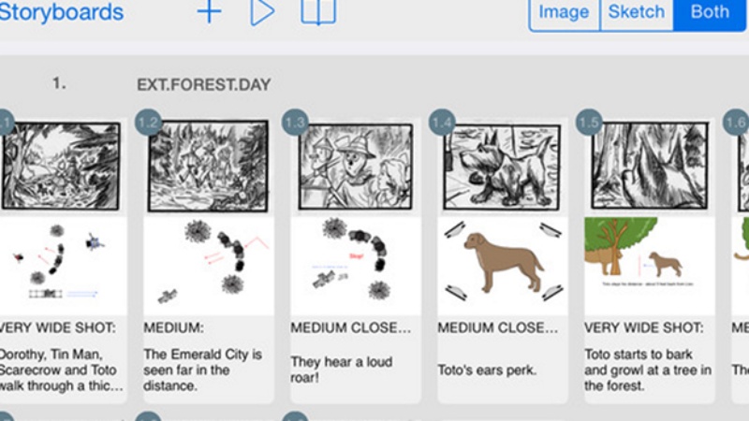Open the forest sketch of shot 1.2
Viewport: 749px width, 421px height.
point(209,167)
